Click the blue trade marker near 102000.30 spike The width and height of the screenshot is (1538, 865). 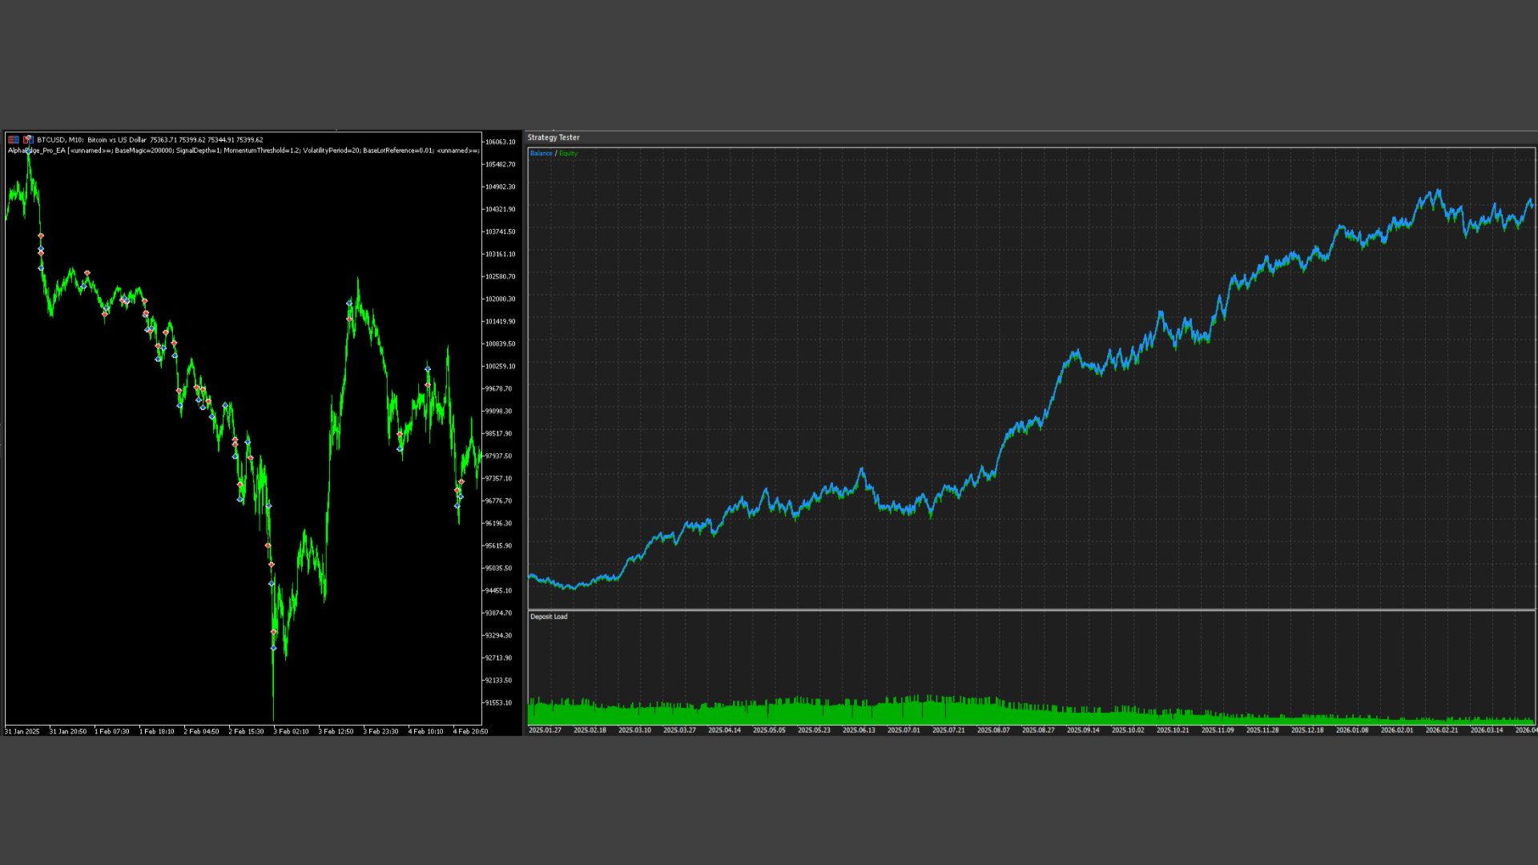tap(349, 303)
